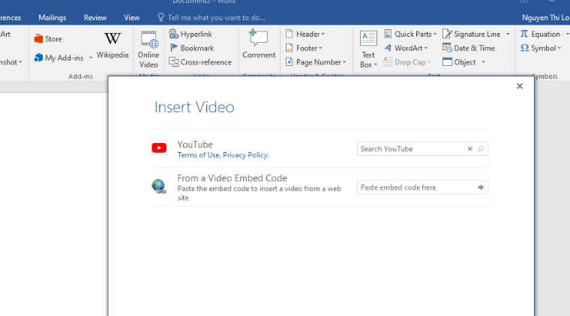Insert a Bookmark
This screenshot has height=316, width=570.
[x=191, y=48]
